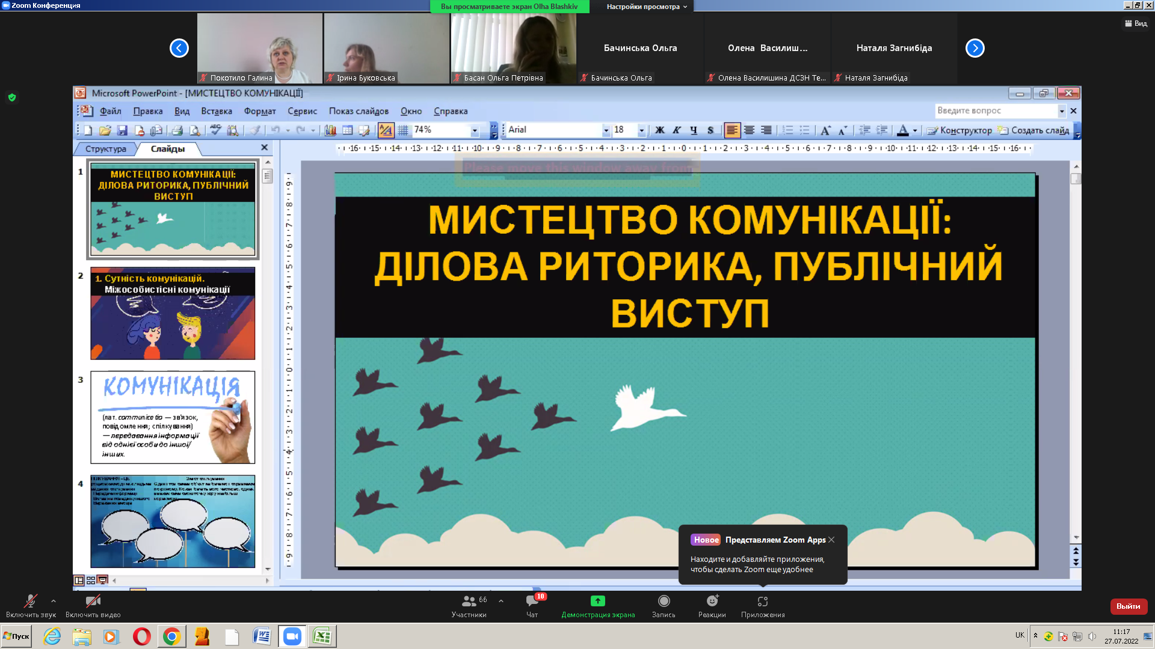Expand audio options arrow beside microphone
Image resolution: width=1155 pixels, height=649 pixels.
tap(54, 601)
